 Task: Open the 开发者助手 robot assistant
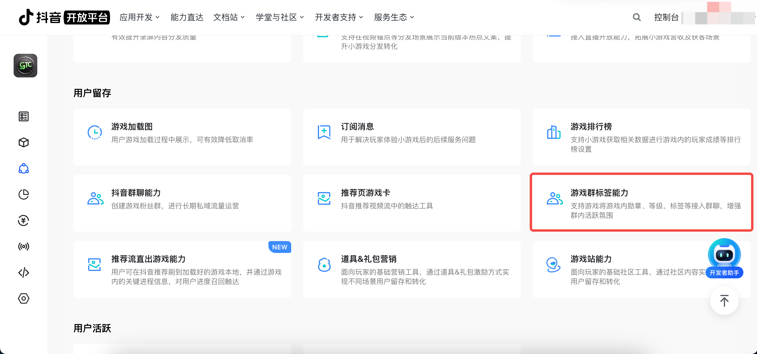coord(724,259)
